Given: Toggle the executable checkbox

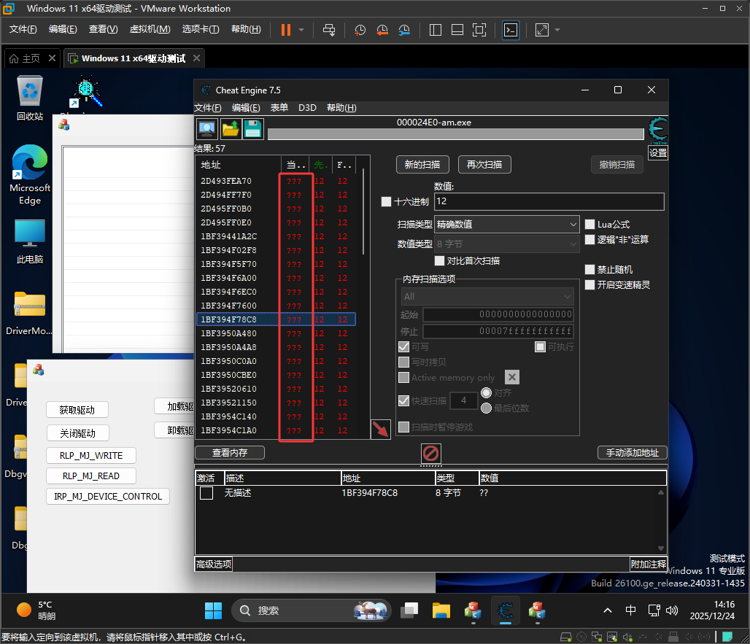Looking at the screenshot, I should point(540,346).
